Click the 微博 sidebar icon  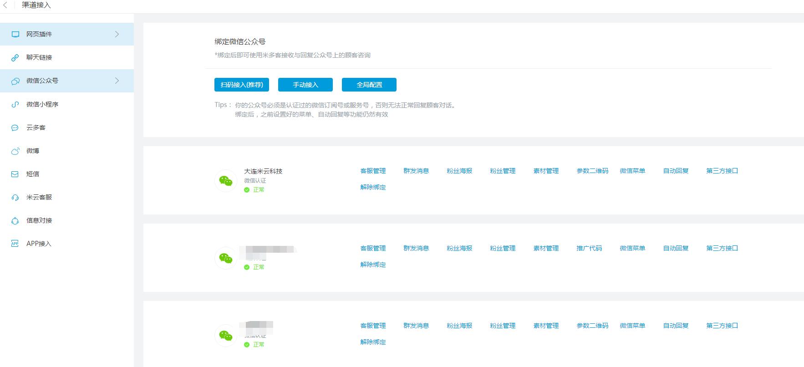pyautogui.click(x=15, y=151)
